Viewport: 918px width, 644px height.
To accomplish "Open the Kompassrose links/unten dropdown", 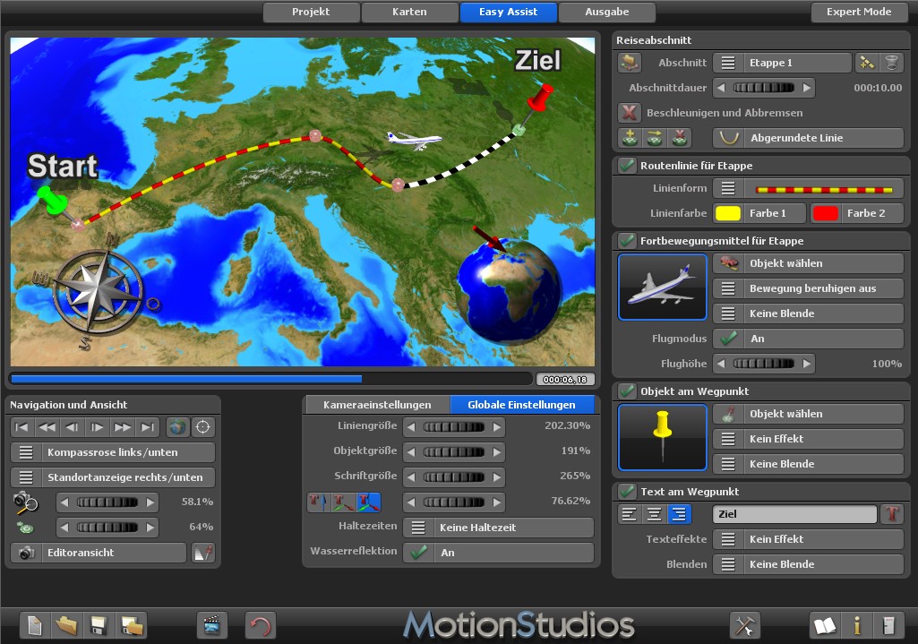I will click(113, 452).
